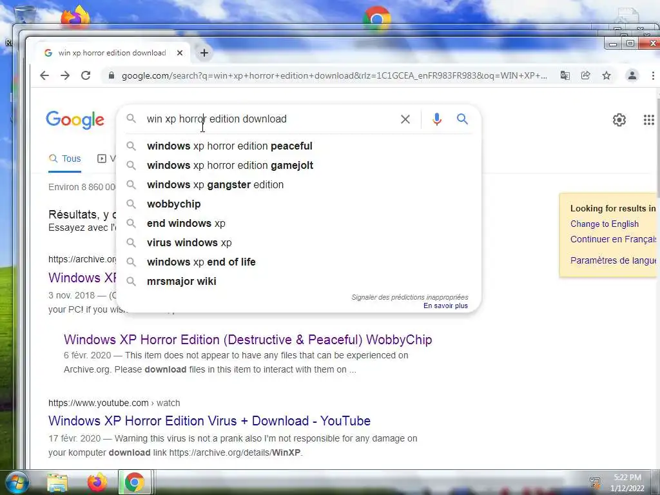
Task: Clear the search box with the X
Action: (x=405, y=119)
